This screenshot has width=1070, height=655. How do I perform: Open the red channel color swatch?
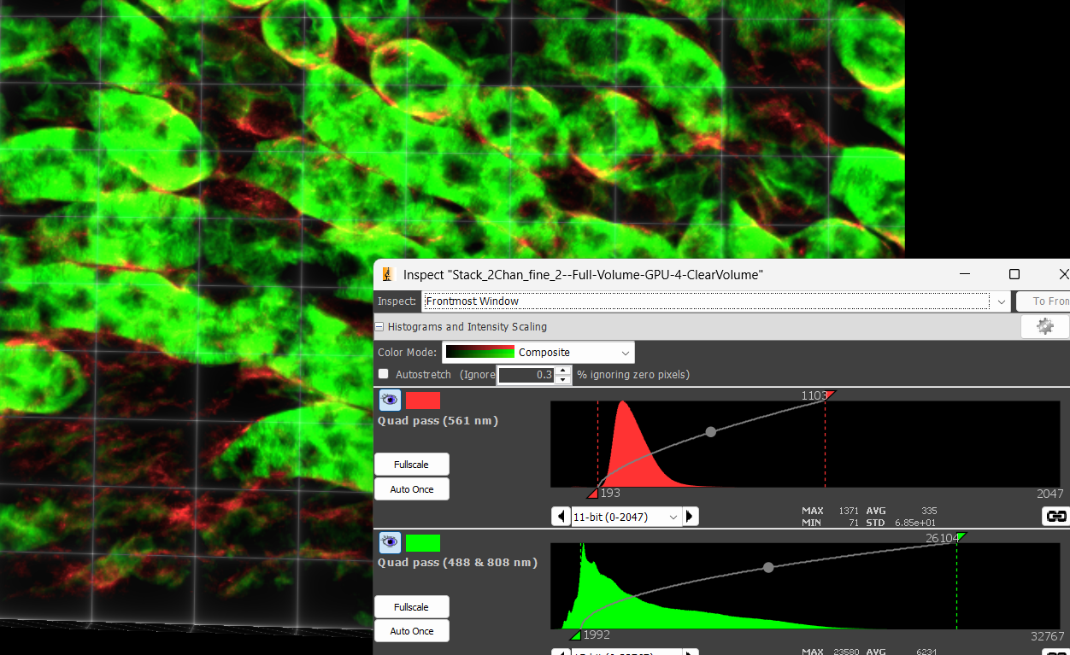click(x=423, y=401)
